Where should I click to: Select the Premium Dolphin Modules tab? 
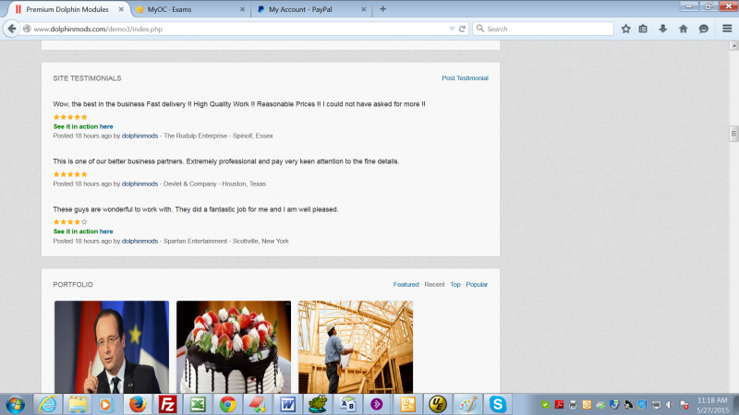pyautogui.click(x=68, y=9)
